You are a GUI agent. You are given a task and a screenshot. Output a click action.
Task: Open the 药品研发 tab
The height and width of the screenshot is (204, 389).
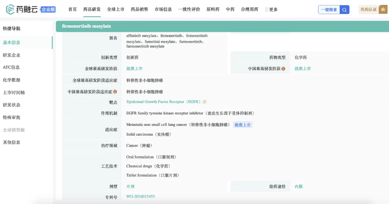(92, 9)
